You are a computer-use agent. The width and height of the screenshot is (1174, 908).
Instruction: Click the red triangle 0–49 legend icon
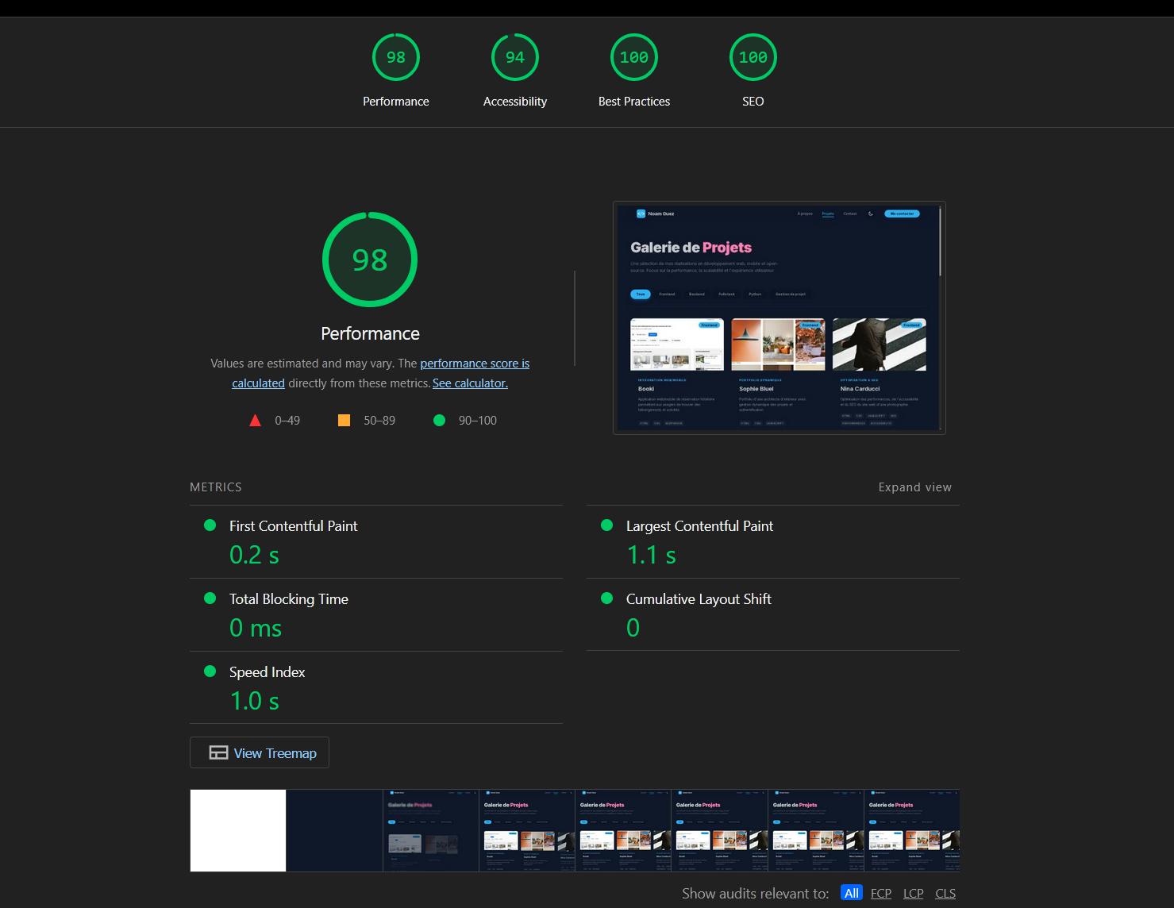[x=255, y=421]
